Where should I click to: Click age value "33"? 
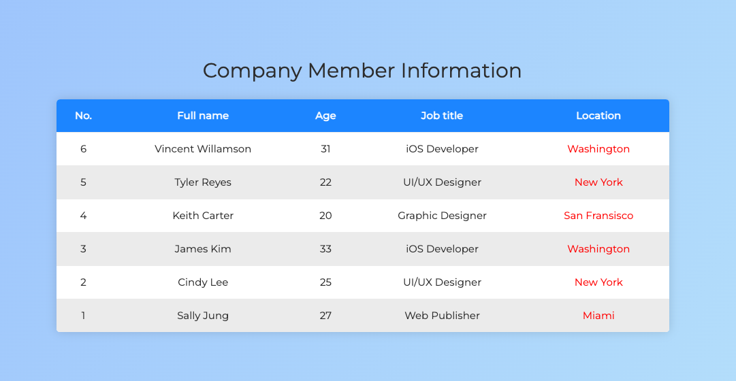pos(325,249)
